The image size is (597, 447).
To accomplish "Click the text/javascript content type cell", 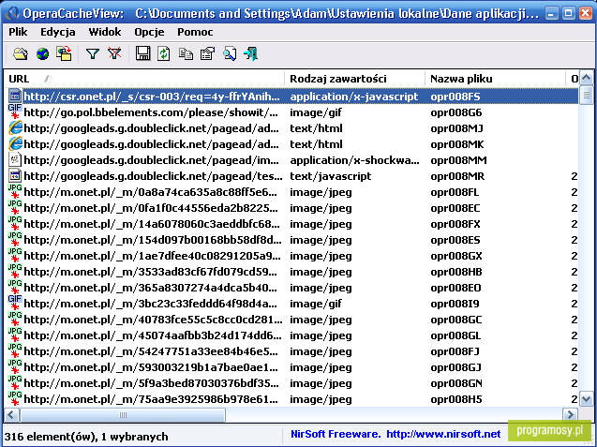I will [330, 176].
